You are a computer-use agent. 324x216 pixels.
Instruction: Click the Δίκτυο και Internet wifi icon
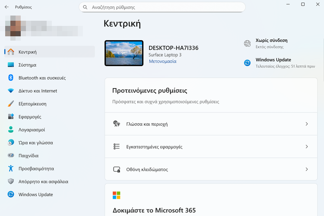11,91
